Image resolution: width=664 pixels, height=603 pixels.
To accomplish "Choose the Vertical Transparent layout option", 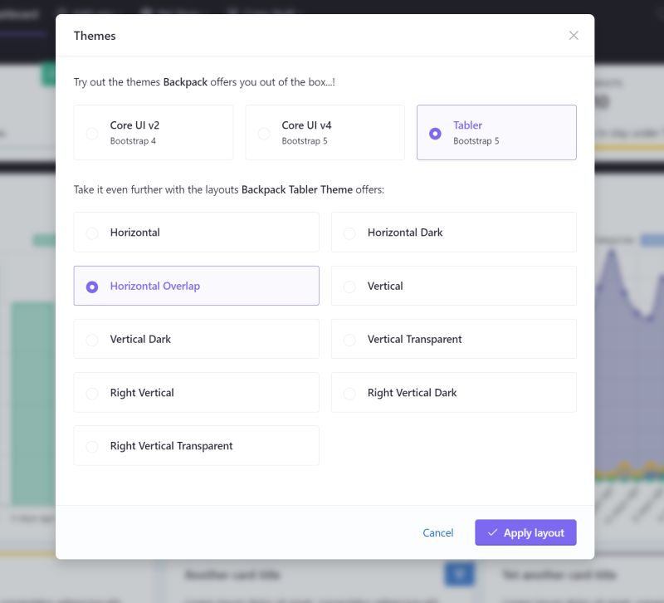I will [x=349, y=339].
